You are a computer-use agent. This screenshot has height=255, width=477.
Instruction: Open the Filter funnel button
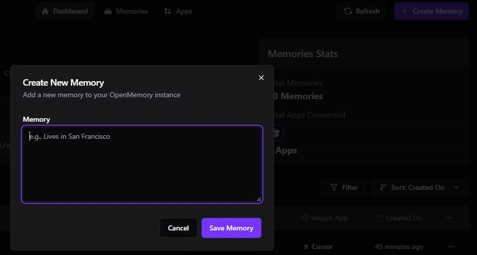pyautogui.click(x=344, y=187)
